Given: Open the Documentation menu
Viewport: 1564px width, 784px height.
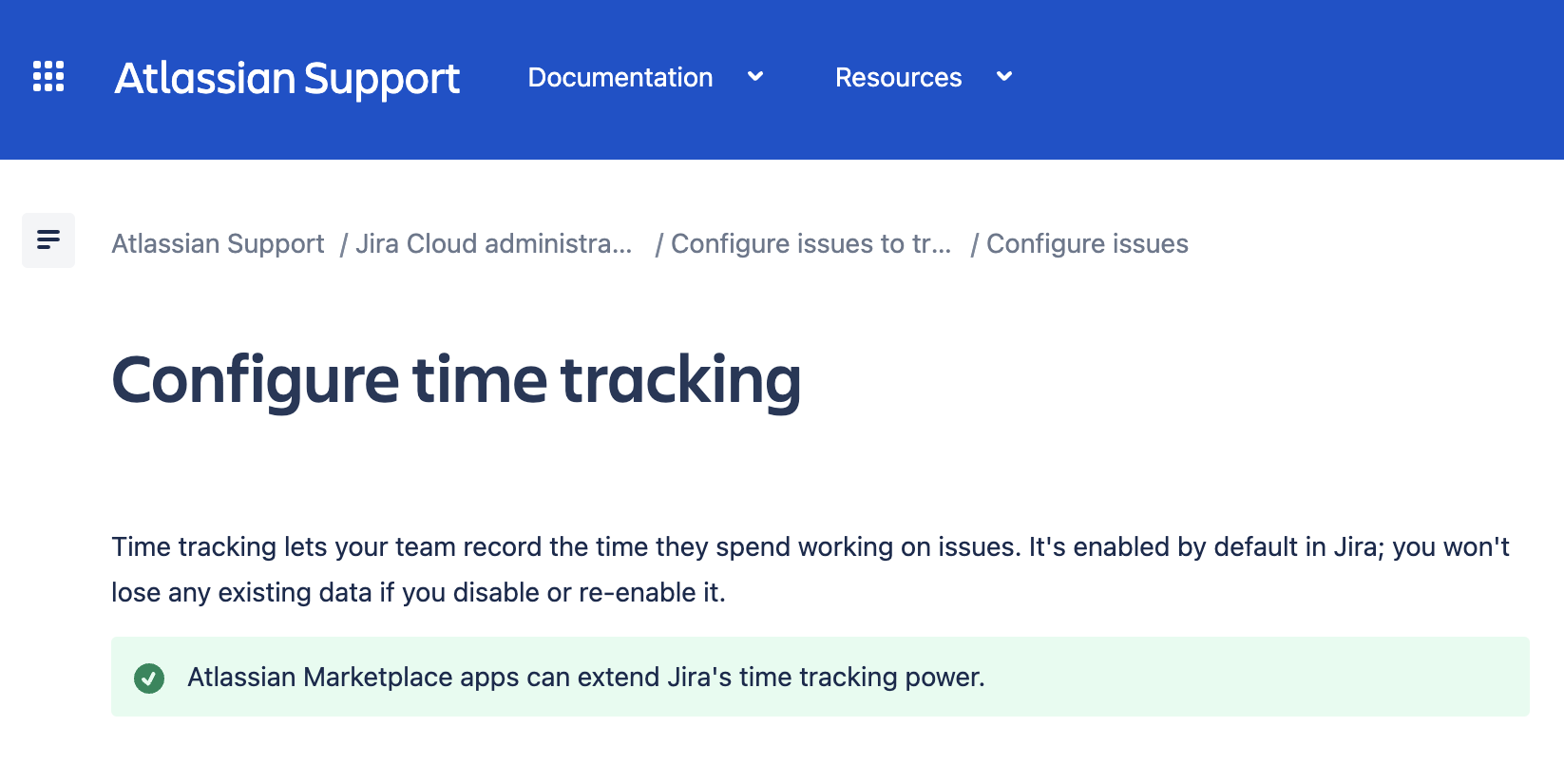Looking at the screenshot, I should (620, 77).
